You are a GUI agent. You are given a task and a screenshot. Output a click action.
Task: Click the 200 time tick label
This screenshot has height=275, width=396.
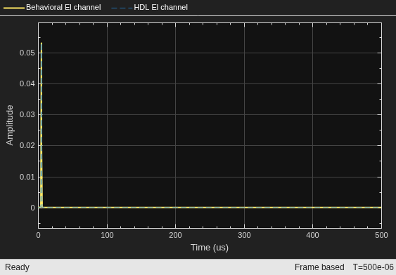(x=175, y=235)
